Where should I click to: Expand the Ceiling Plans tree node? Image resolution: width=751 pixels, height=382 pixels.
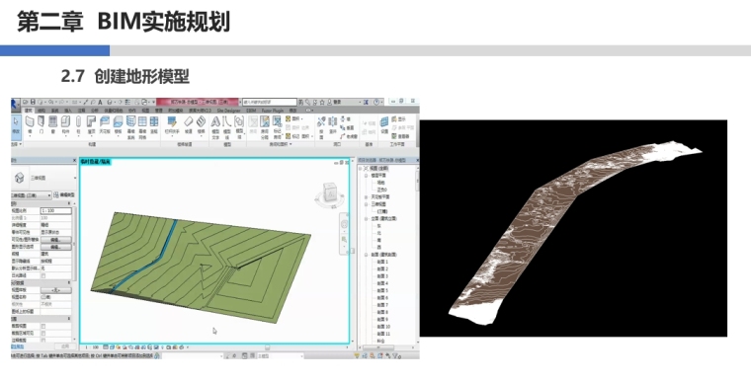click(367, 197)
